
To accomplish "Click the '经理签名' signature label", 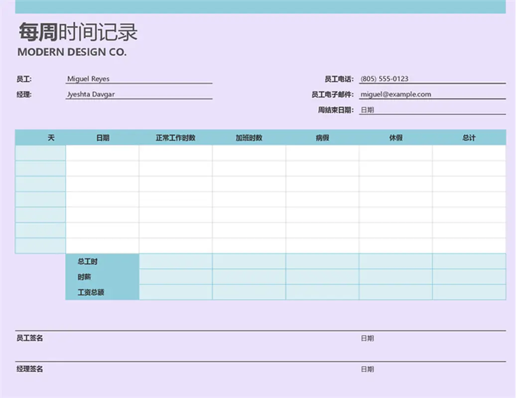I will pos(30,369).
